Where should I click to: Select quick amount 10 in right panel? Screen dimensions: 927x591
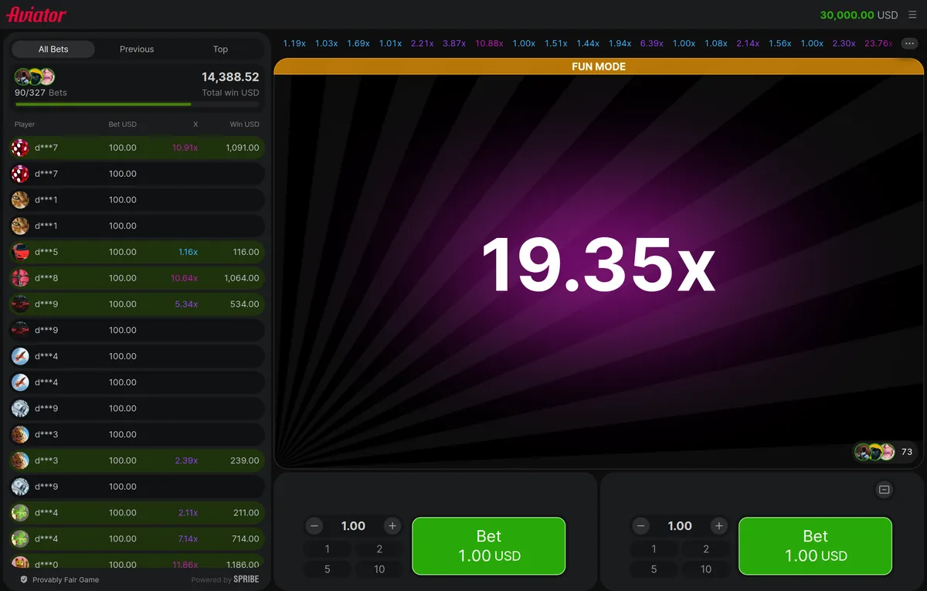tap(706, 569)
